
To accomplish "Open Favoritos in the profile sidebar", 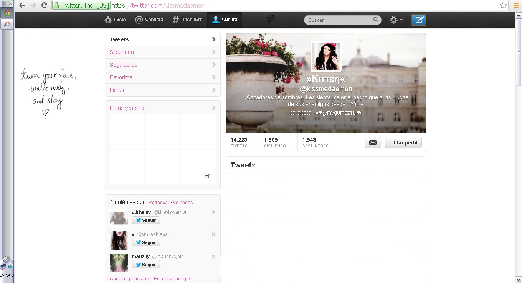I will pos(163,77).
